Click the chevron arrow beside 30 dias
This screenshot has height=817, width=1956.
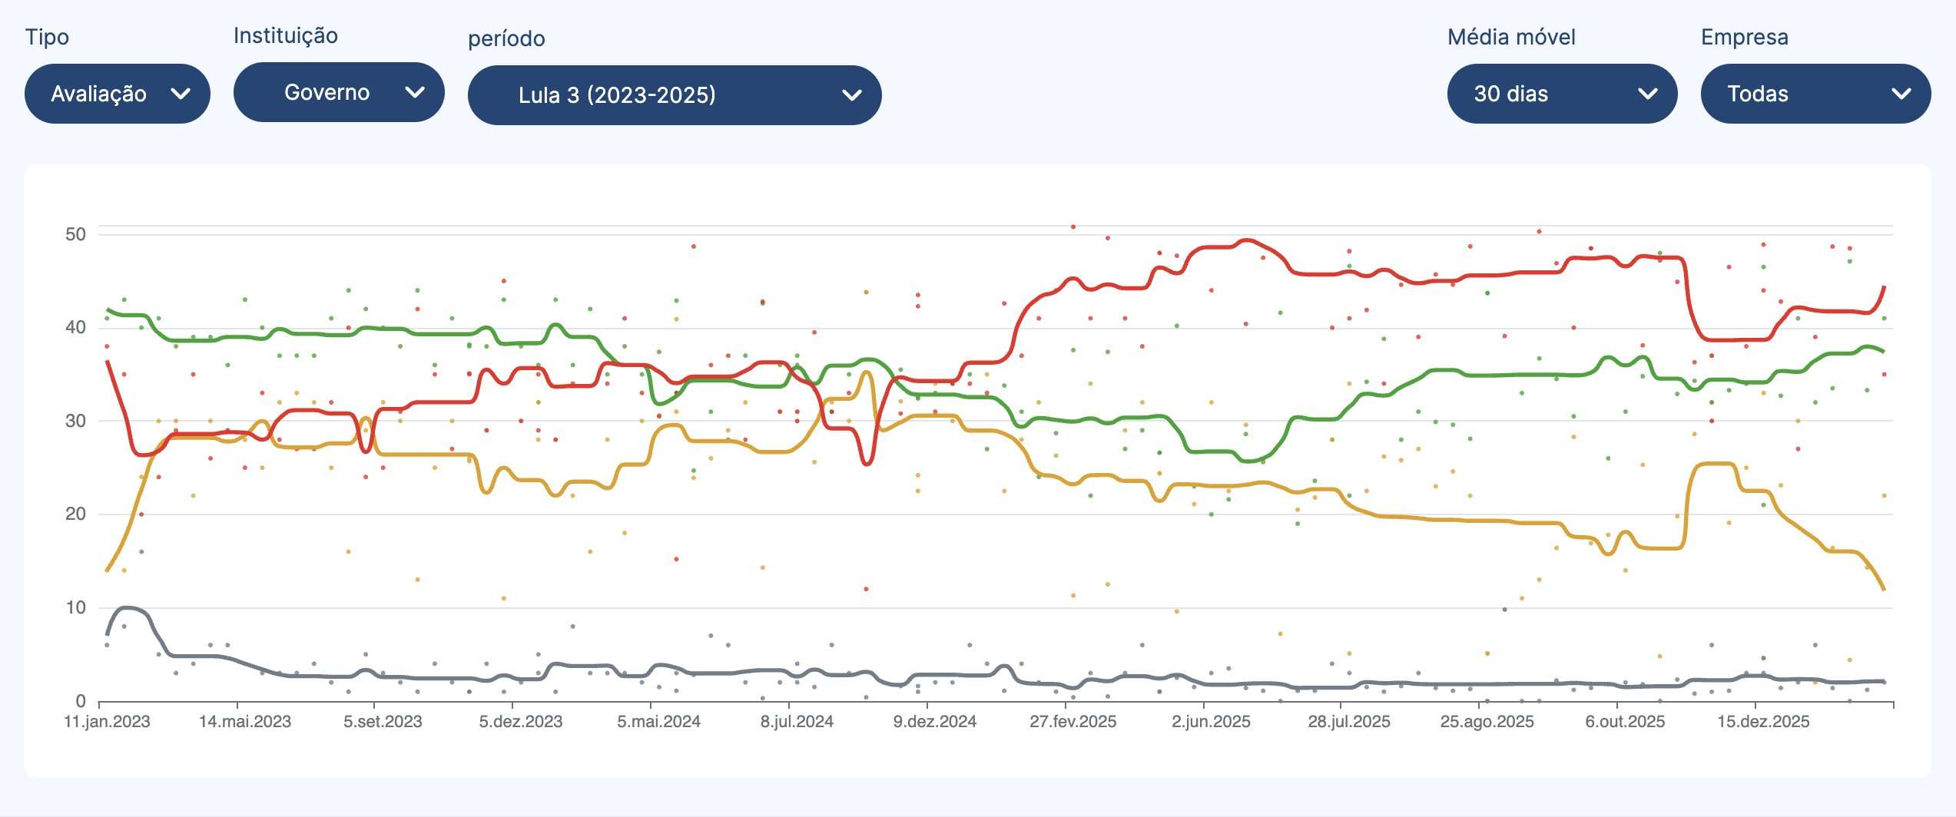point(1647,94)
